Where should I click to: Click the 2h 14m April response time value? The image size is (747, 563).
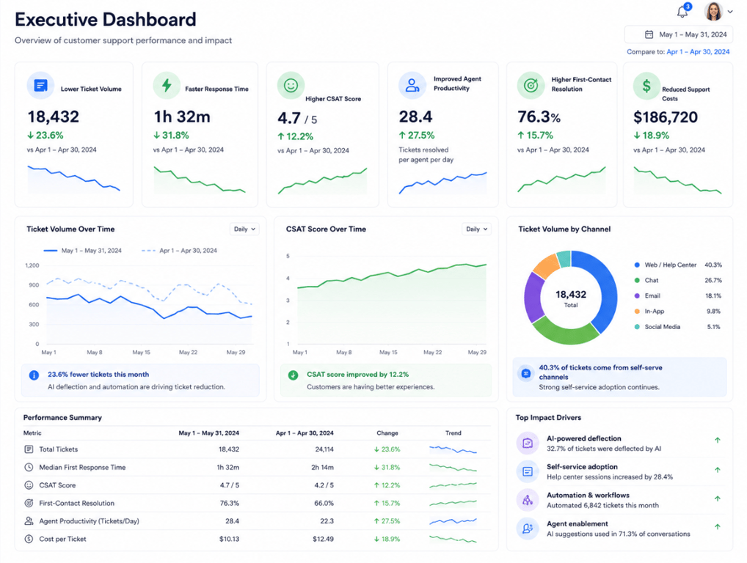point(323,468)
